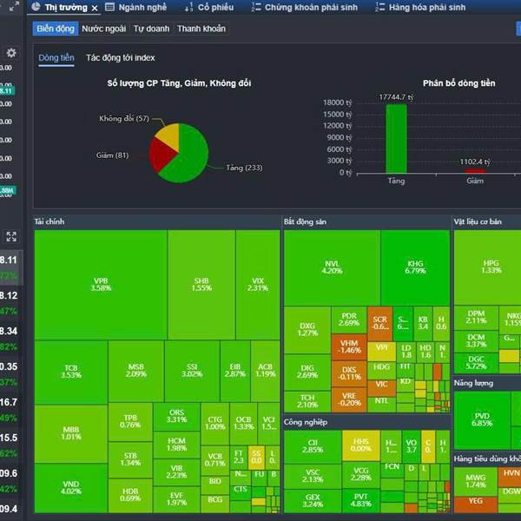Click the PDR 2.69% tile
This screenshot has height=521, width=521.
point(349,320)
